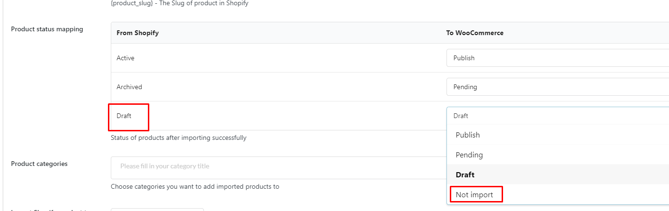Viewport: 669px width, 211px height.
Task: Open the Active row's Publish dropdown
Action: click(558, 58)
